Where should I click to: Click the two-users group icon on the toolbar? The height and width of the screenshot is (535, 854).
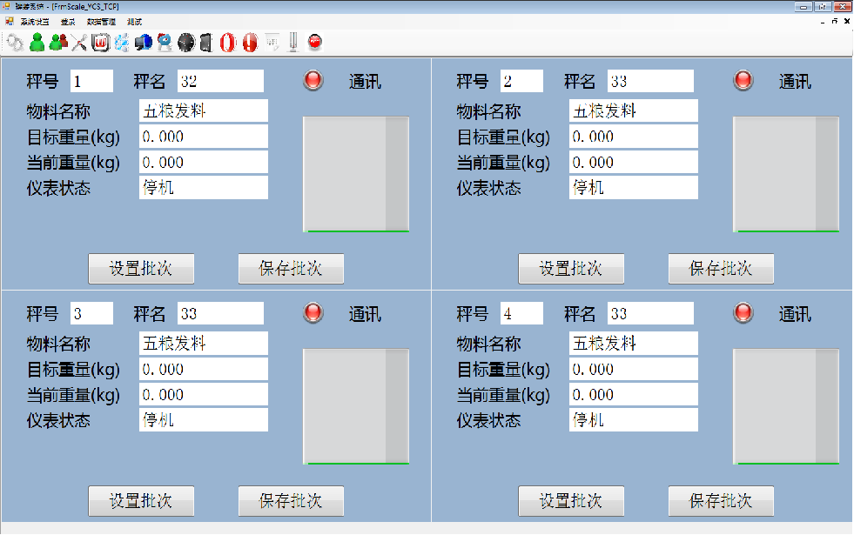coord(58,41)
